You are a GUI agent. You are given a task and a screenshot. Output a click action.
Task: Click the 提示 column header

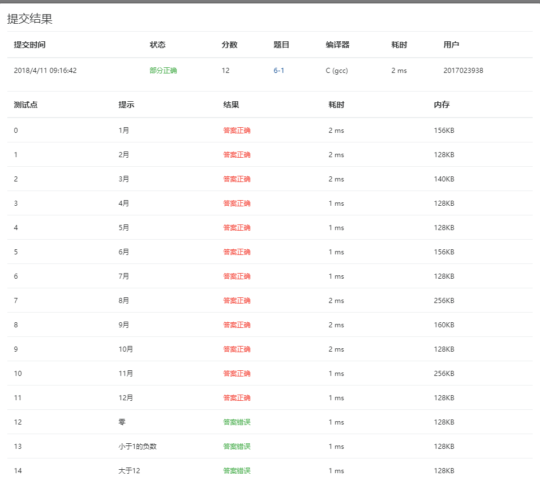[126, 105]
